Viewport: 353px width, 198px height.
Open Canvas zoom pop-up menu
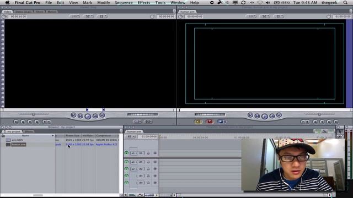251,16
